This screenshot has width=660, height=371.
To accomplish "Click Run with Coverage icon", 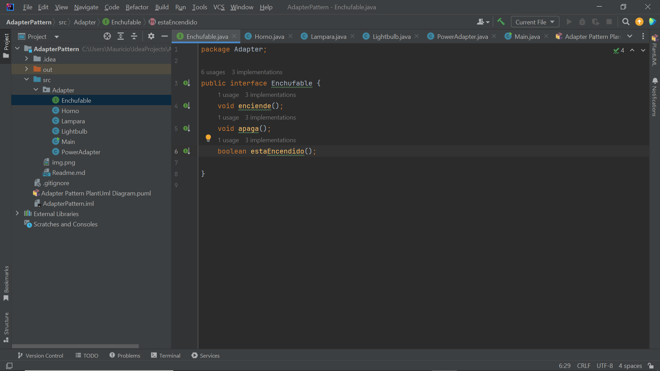I will pyautogui.click(x=595, y=22).
